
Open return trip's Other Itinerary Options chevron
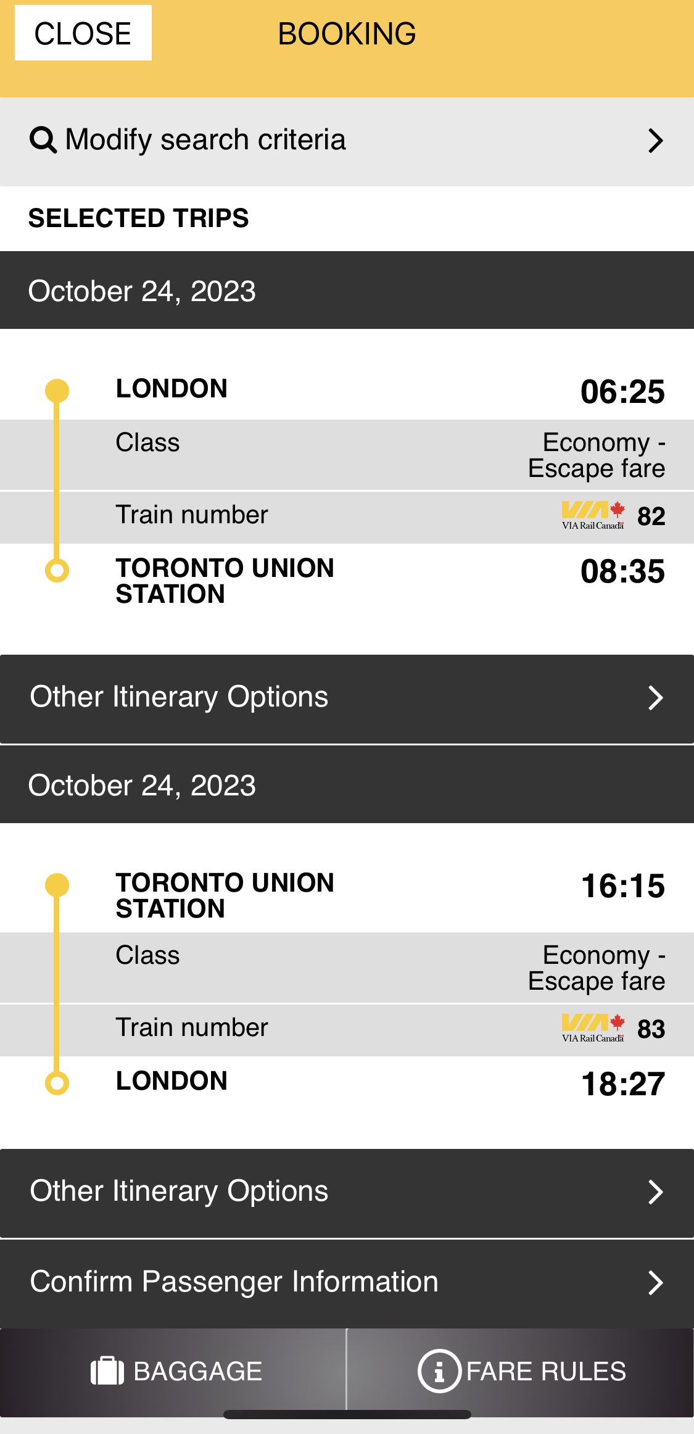click(x=655, y=1192)
